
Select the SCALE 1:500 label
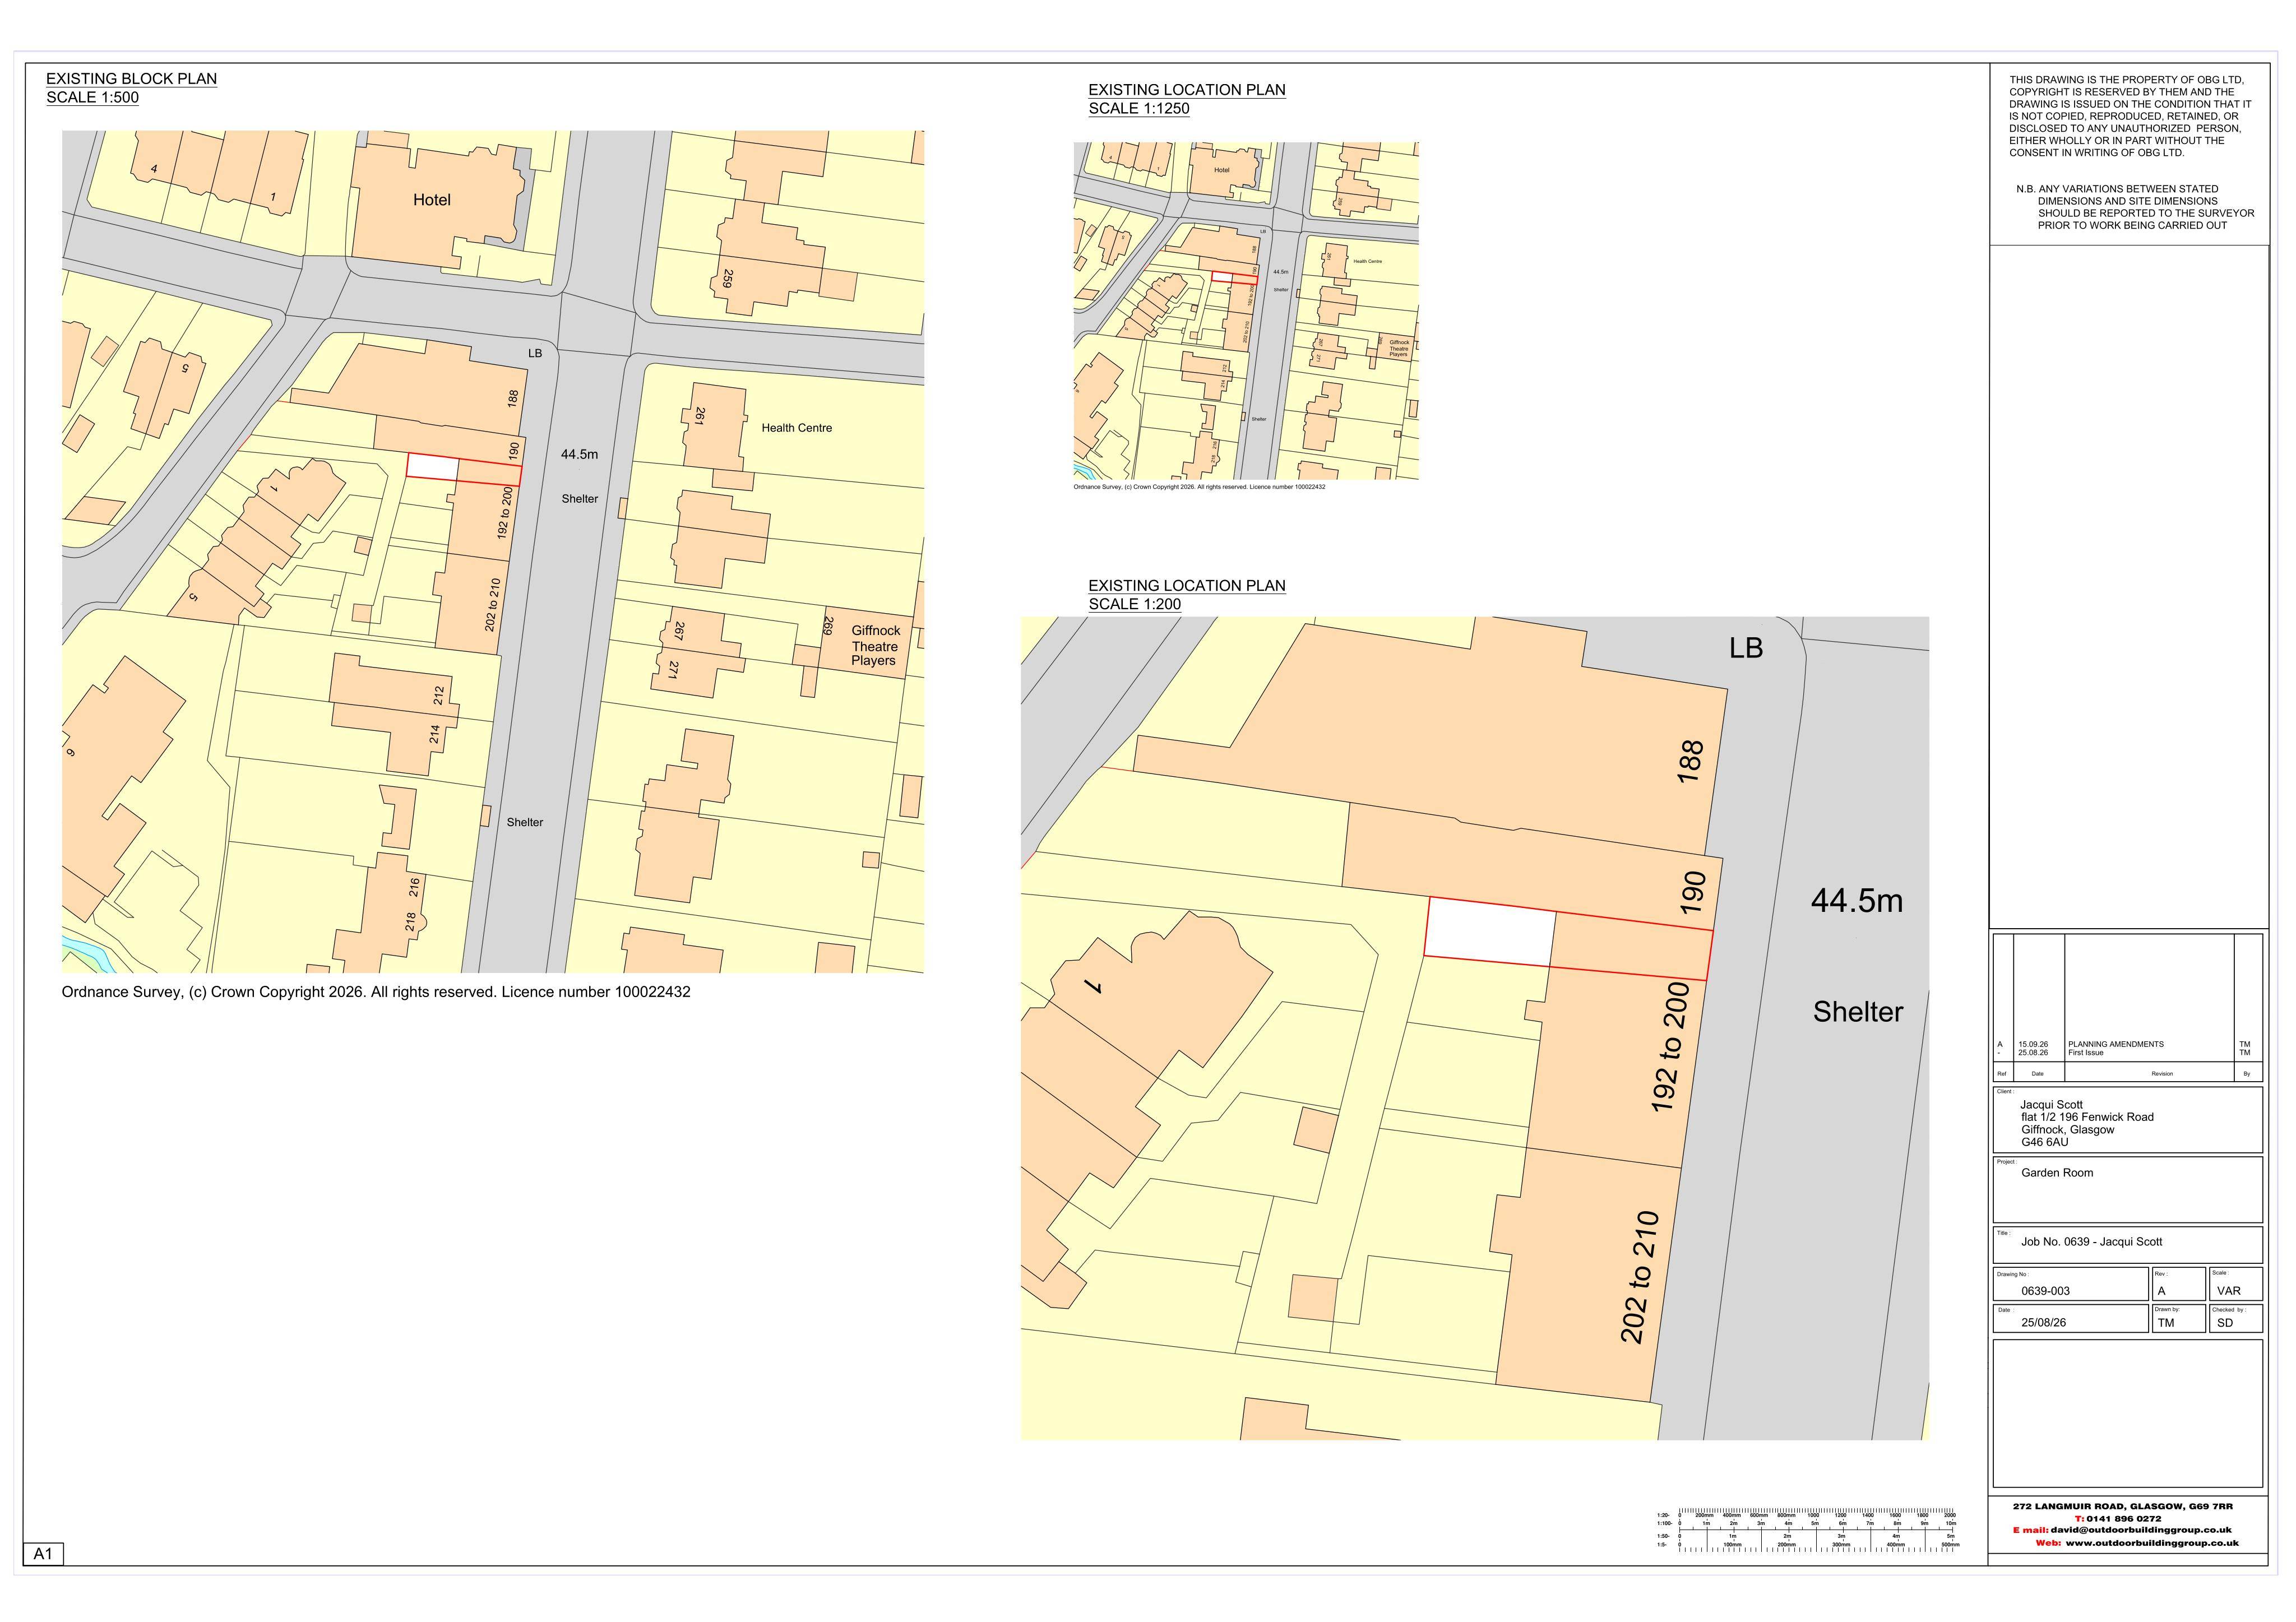(x=92, y=98)
